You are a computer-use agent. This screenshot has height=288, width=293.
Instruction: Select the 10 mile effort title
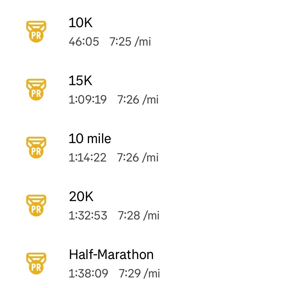pyautogui.click(x=90, y=139)
